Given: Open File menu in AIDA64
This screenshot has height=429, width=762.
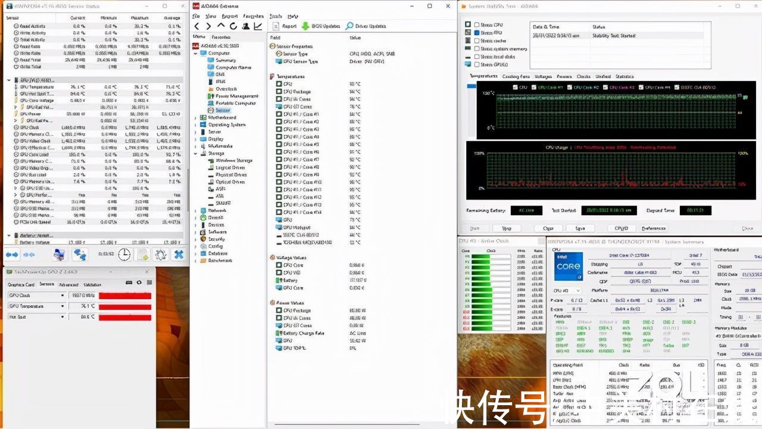Looking at the screenshot, I should pos(196,17).
